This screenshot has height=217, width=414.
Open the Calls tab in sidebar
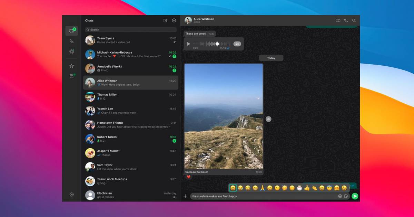point(71,41)
